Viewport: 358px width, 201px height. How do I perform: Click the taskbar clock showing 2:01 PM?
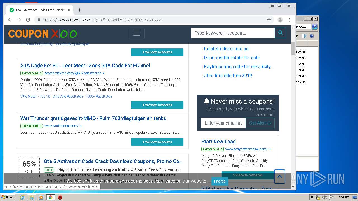coord(344,197)
